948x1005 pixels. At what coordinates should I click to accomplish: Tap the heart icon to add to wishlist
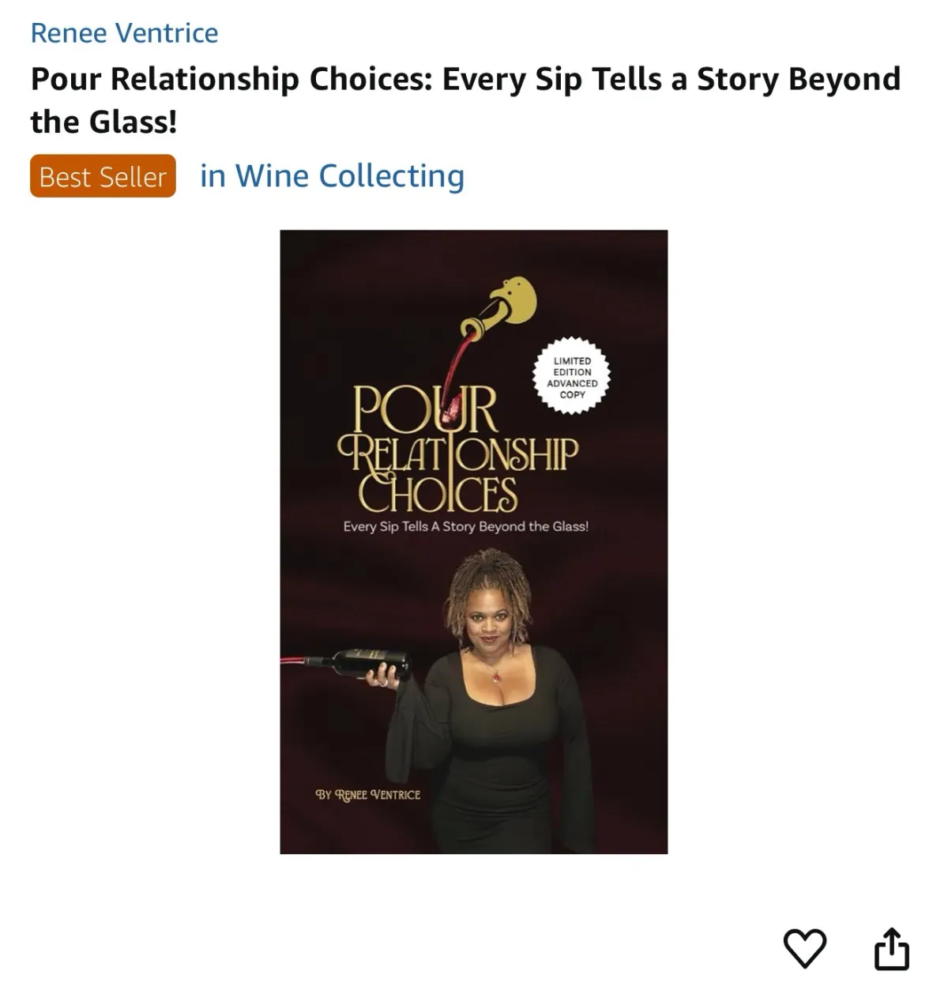click(804, 948)
